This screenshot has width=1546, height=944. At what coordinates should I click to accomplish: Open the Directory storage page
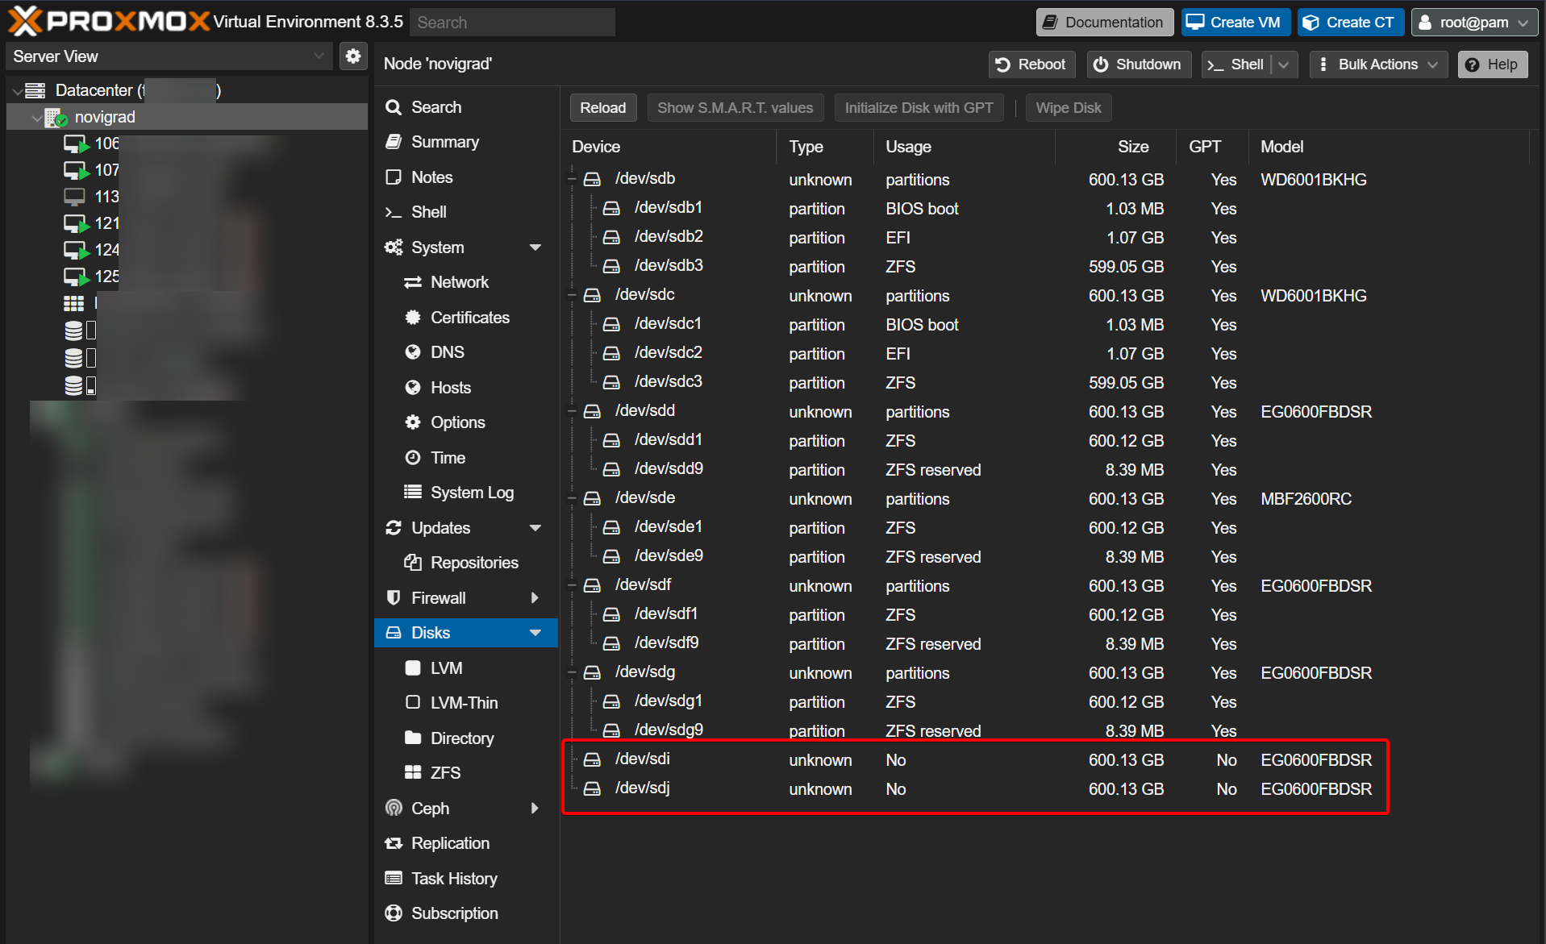pyautogui.click(x=462, y=738)
